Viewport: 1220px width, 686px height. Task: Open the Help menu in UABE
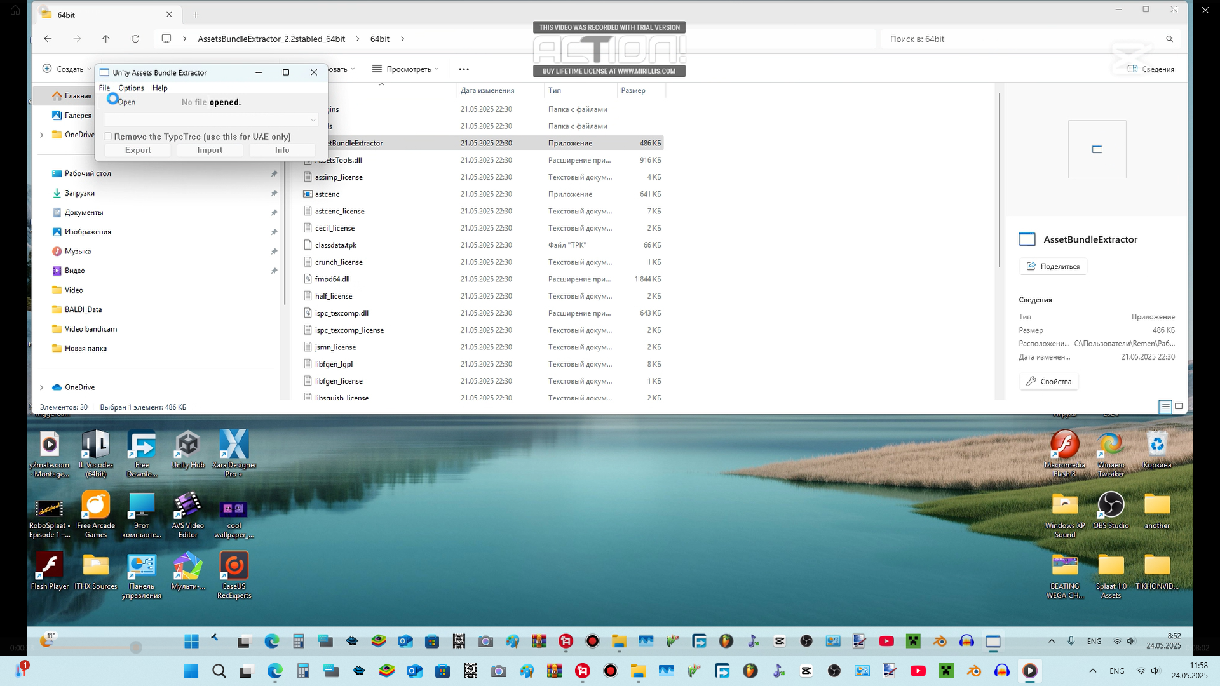point(159,88)
